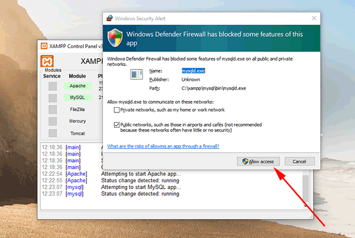
Task: Toggle the Tomcat service install box
Action: tap(53, 133)
